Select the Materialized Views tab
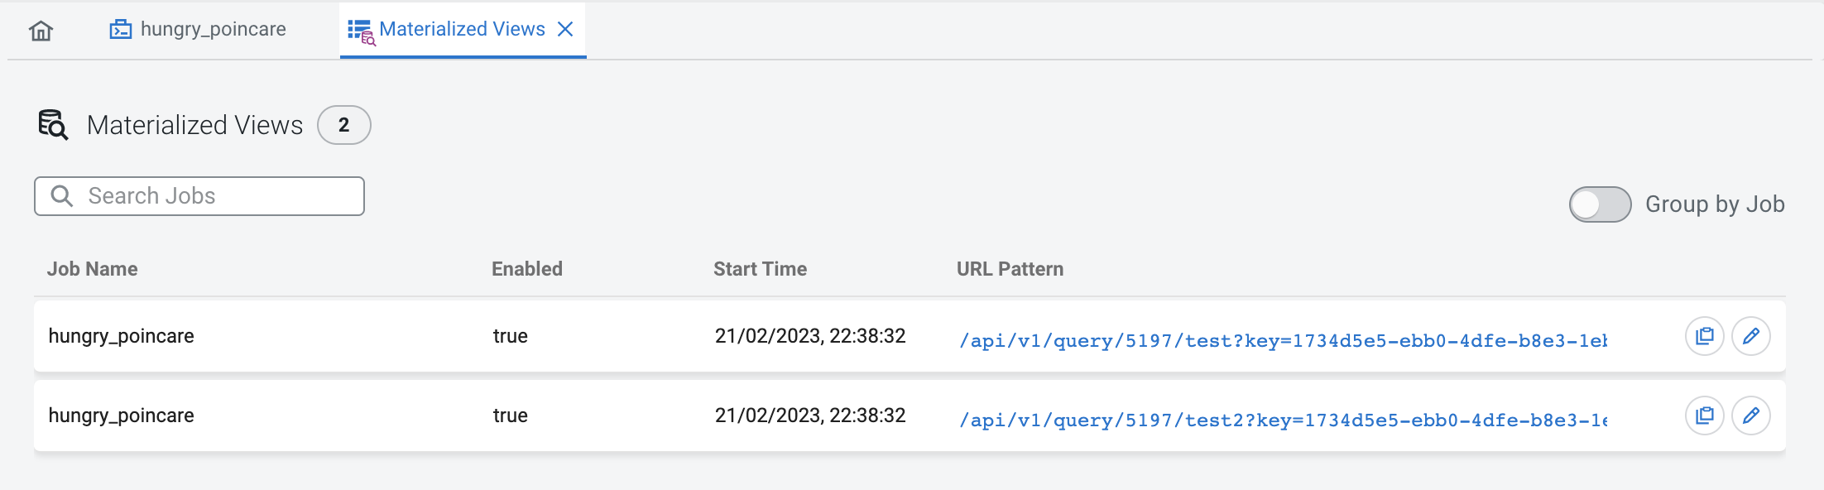Image resolution: width=1824 pixels, height=490 pixels. pyautogui.click(x=461, y=30)
